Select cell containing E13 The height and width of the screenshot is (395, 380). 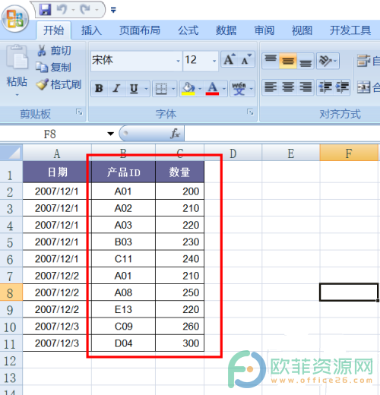[x=123, y=309]
